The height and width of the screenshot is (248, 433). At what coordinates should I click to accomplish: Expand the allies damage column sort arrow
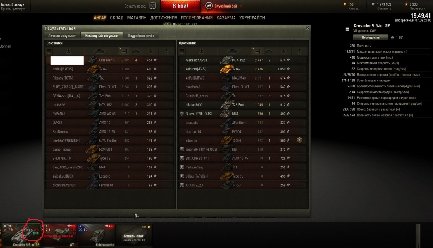coord(120,49)
